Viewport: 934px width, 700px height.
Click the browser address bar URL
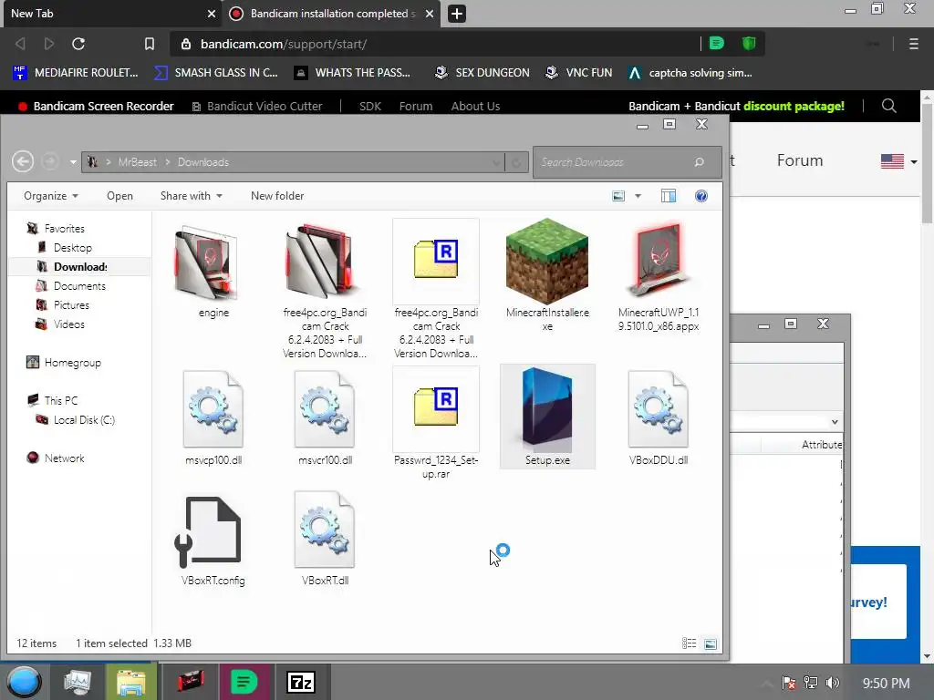click(284, 44)
